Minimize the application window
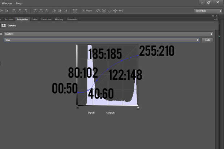The height and width of the screenshot is (149, 224). [202, 2]
